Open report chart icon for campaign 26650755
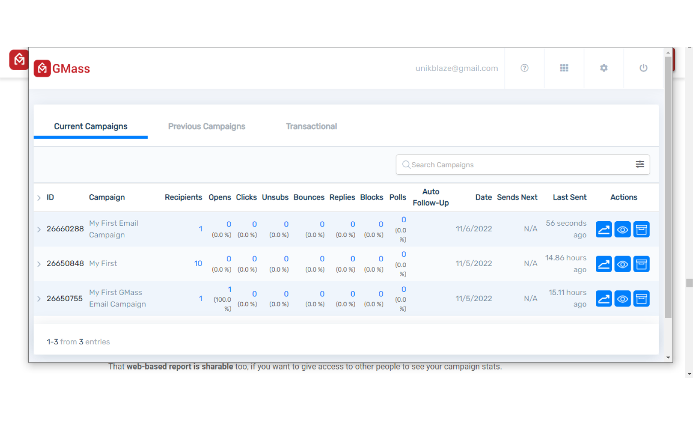The image size is (693, 426). [x=604, y=299]
